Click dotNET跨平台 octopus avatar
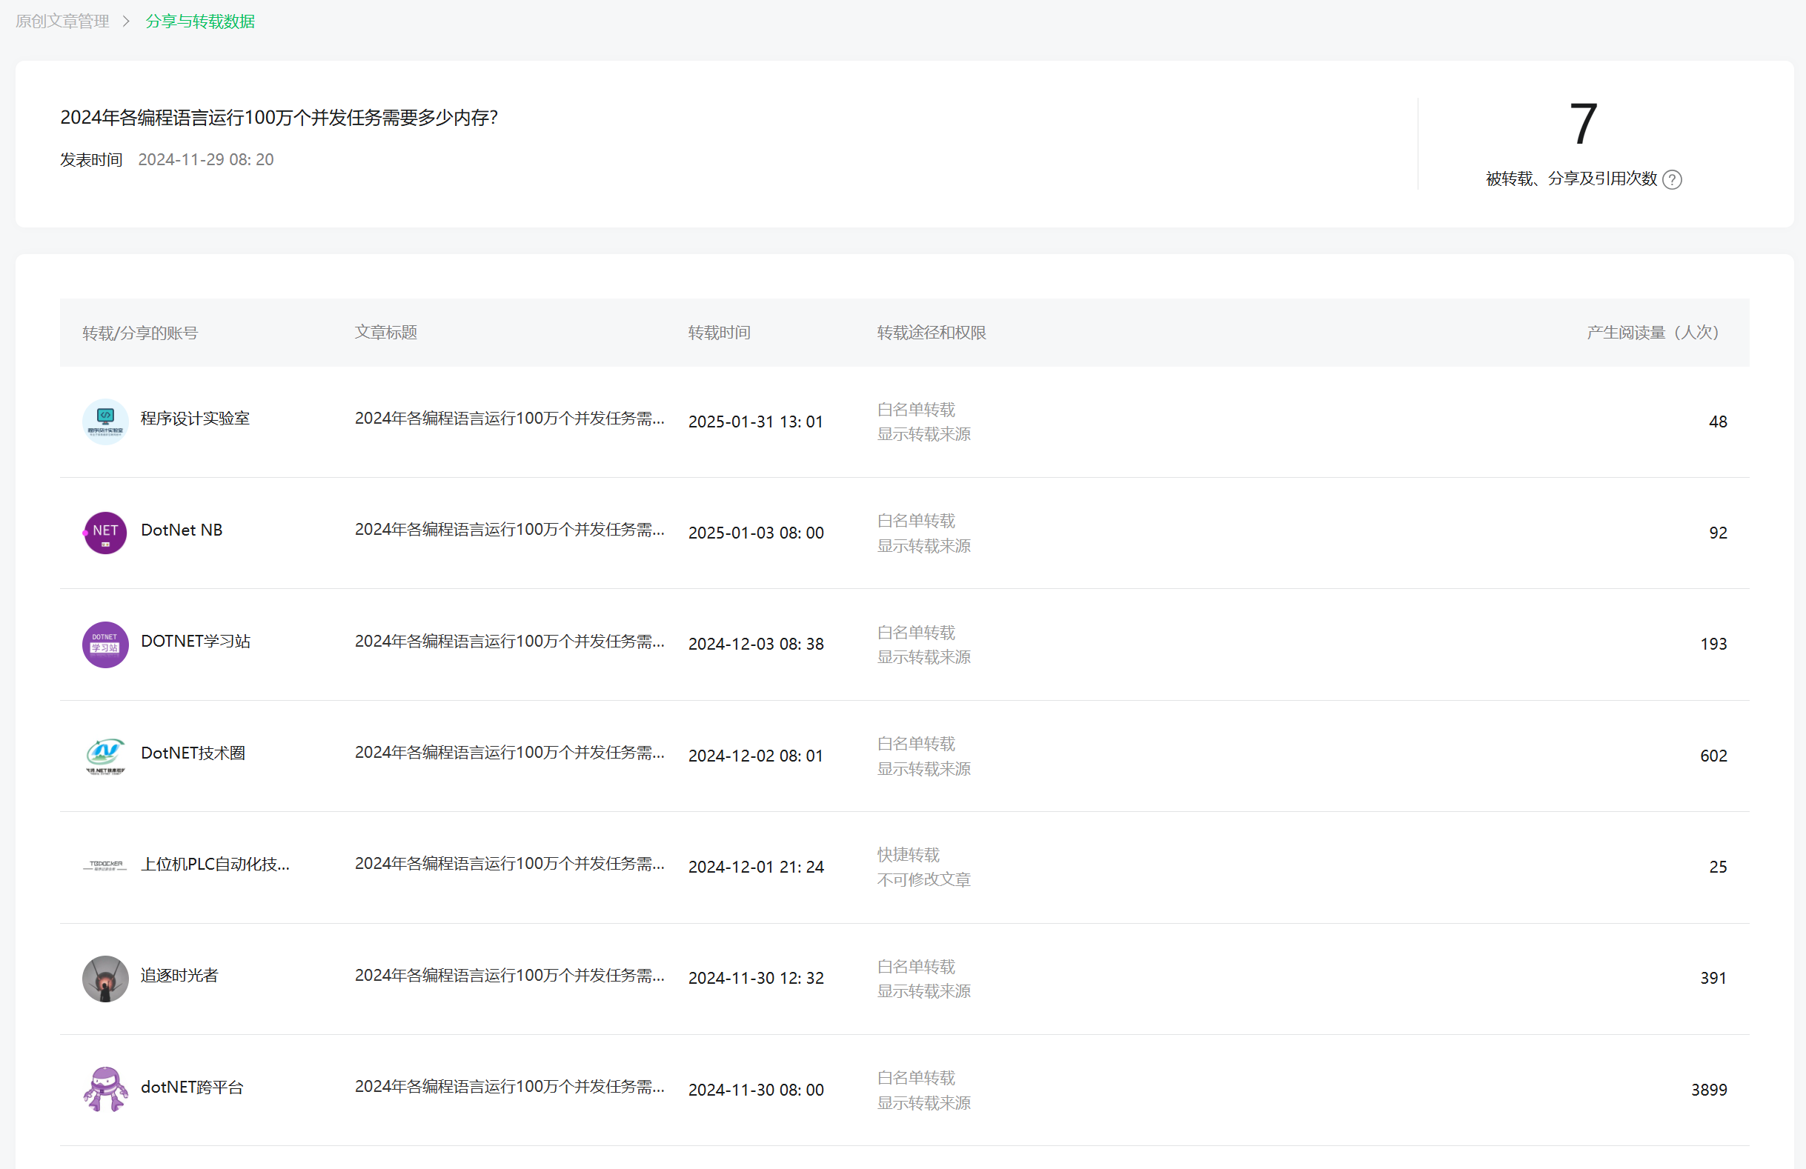The image size is (1806, 1169). [104, 1089]
